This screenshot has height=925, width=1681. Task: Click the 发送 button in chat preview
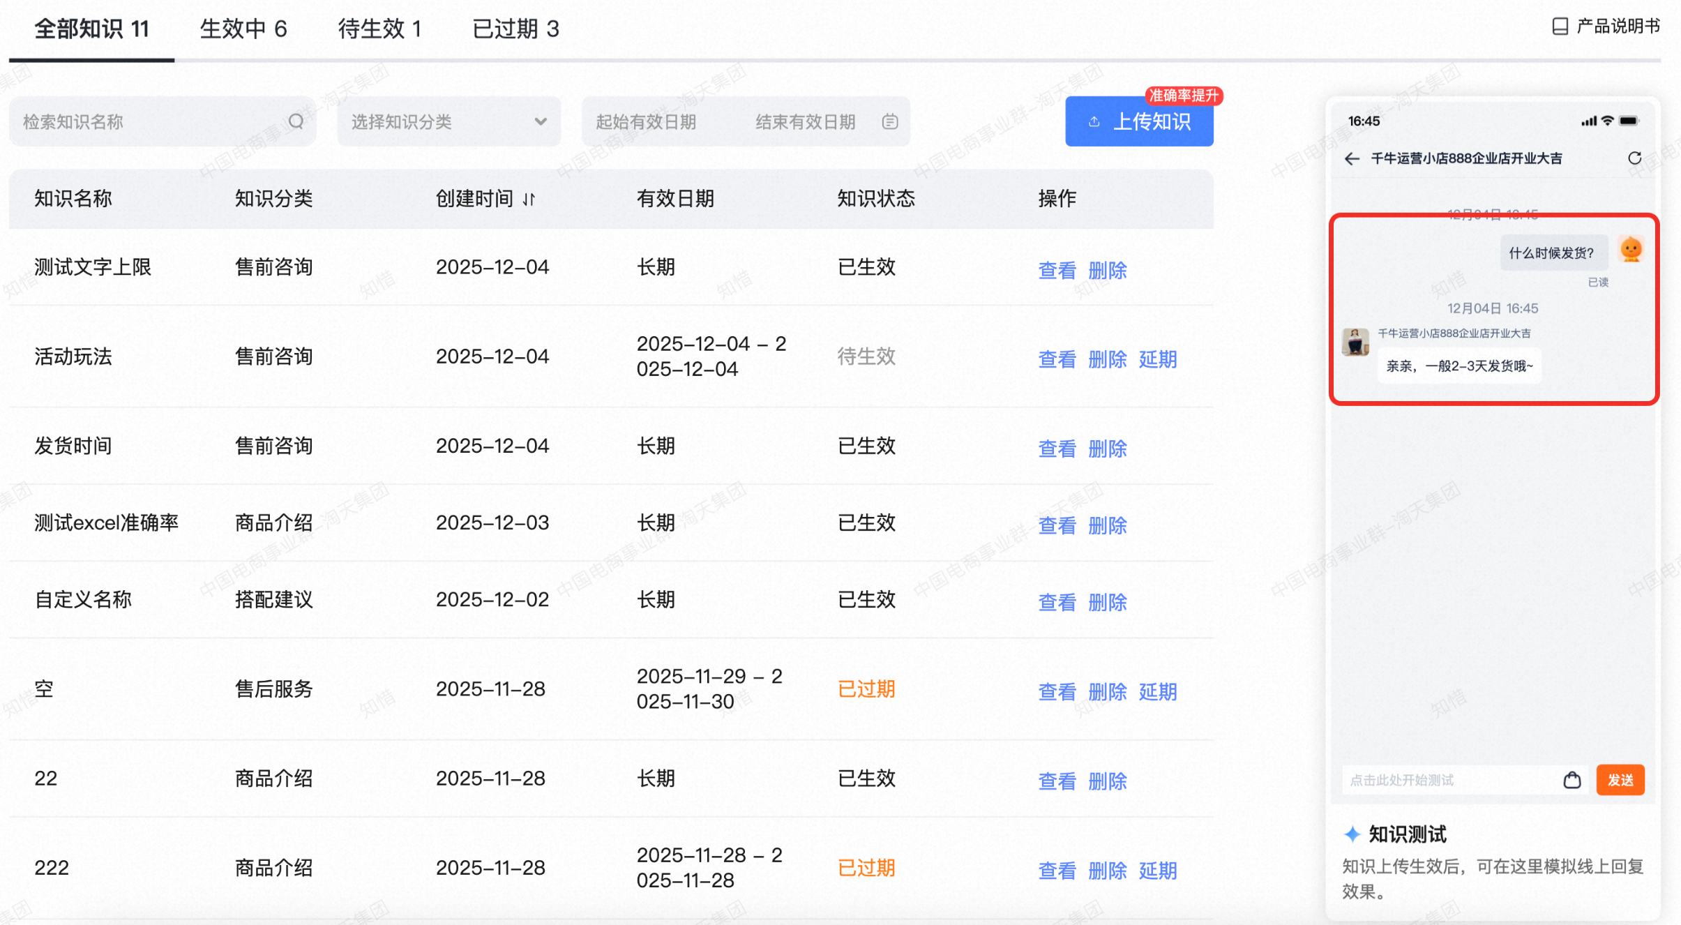click(x=1620, y=780)
